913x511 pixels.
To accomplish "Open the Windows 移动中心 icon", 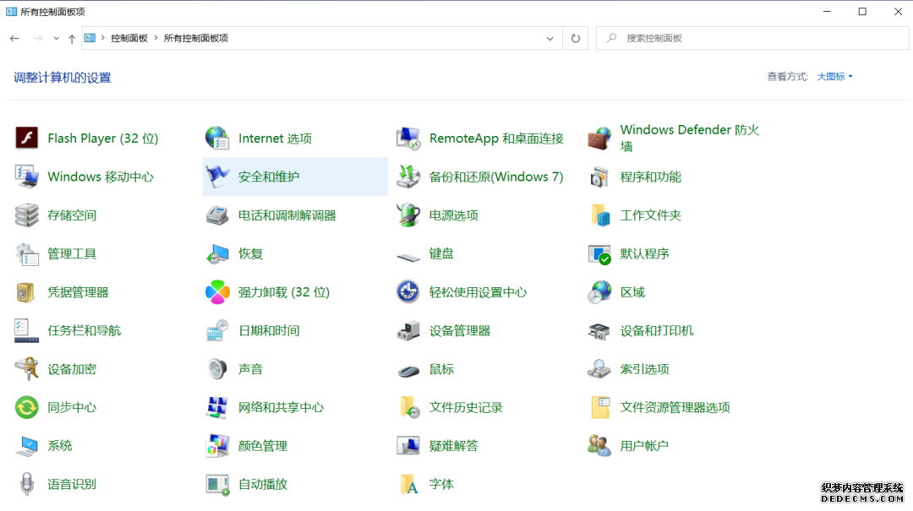I will 27,177.
